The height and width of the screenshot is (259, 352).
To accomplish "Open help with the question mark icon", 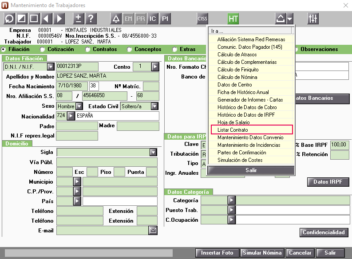I will (91, 19).
